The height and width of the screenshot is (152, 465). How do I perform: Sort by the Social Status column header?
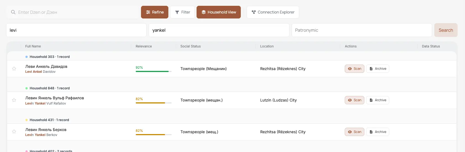190,46
